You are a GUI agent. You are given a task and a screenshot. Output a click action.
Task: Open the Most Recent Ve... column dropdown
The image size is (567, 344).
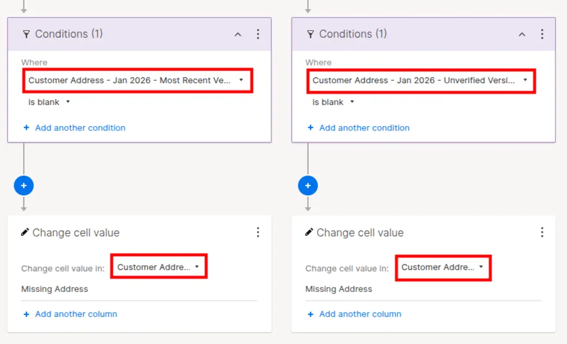click(137, 80)
